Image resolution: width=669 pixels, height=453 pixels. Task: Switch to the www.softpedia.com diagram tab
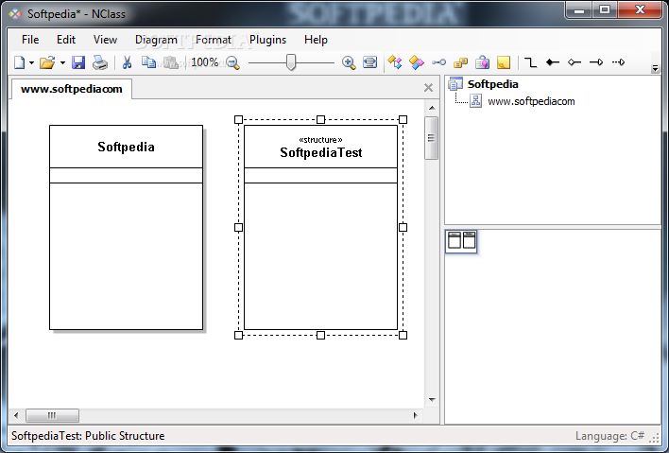tap(72, 89)
